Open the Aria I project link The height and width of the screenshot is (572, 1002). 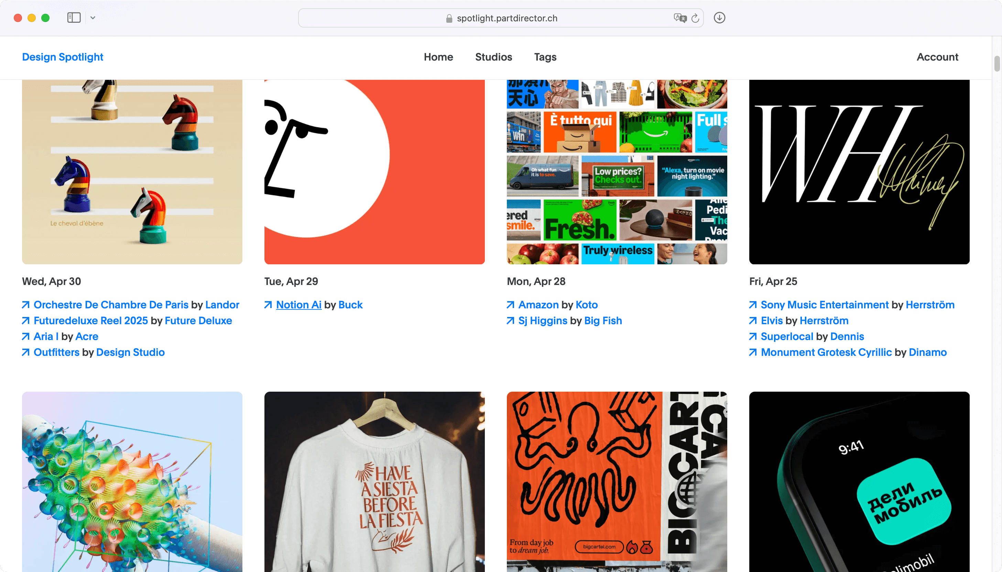[x=46, y=336]
